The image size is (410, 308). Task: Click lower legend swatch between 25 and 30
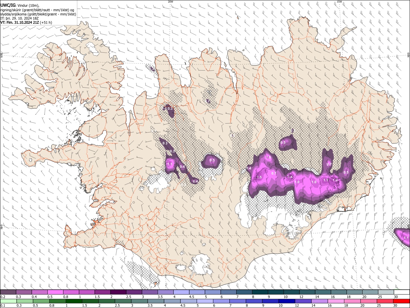coord(385,301)
